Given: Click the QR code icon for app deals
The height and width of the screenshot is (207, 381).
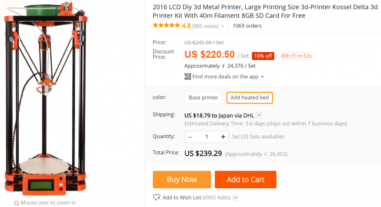Looking at the screenshot, I should pos(188,77).
